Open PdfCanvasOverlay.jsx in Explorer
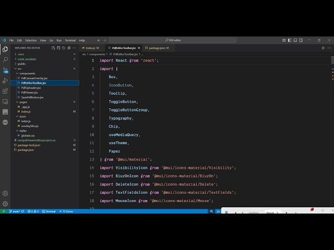Image resolution: width=334 pixels, height=250 pixels. coord(45,78)
